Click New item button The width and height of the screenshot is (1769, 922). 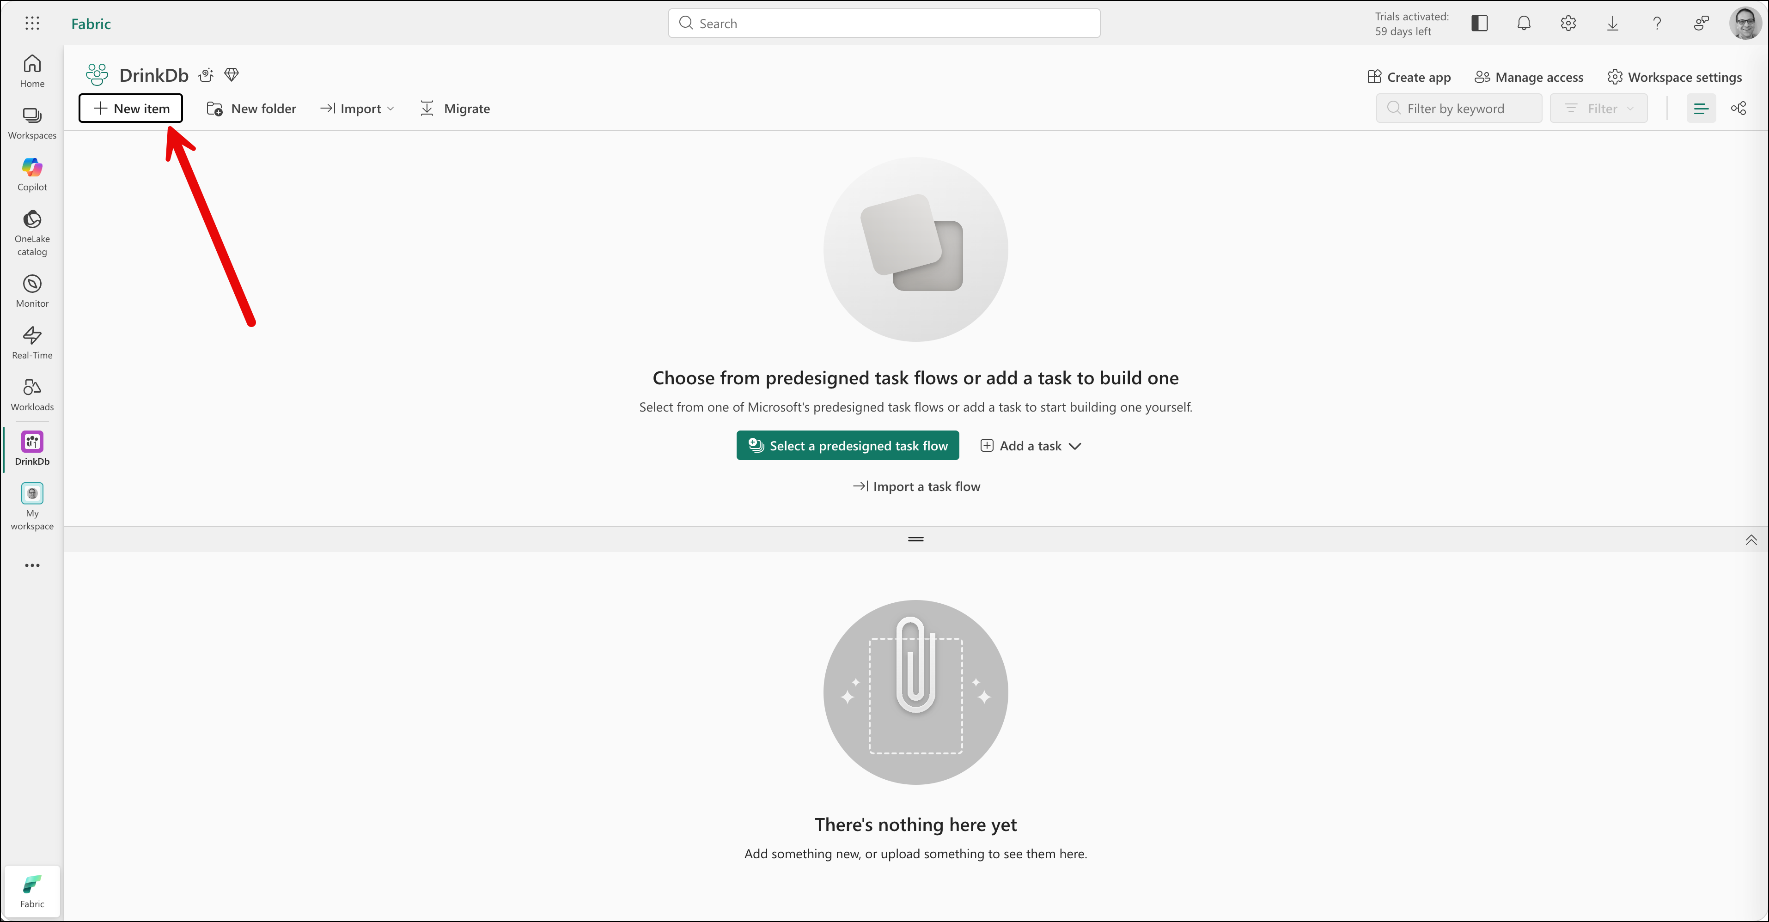(130, 109)
